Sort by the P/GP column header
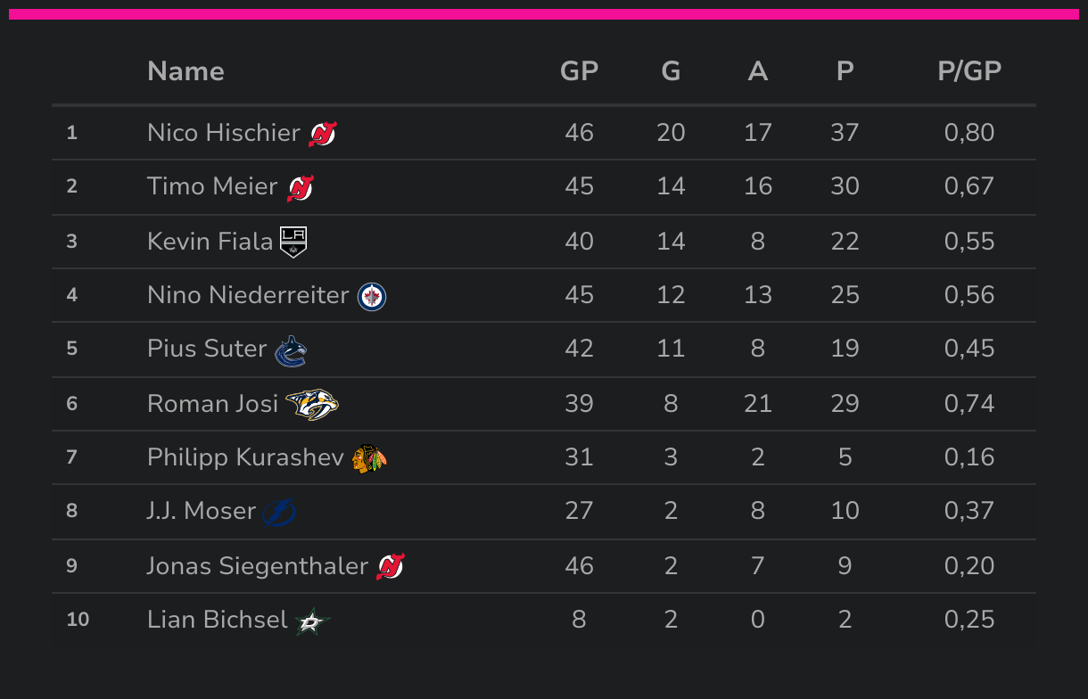 pyautogui.click(x=969, y=71)
